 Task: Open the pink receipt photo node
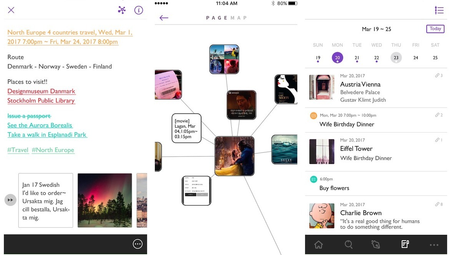point(168,85)
